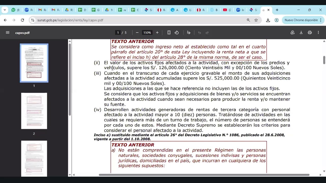Click the redo annotation arrow

(207, 33)
